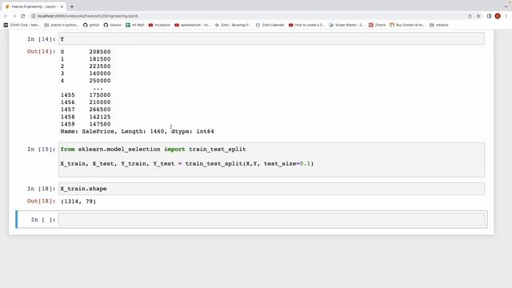Open the Scope Sheets bookmark
512x288 pixels.
pyautogui.click(x=346, y=25)
